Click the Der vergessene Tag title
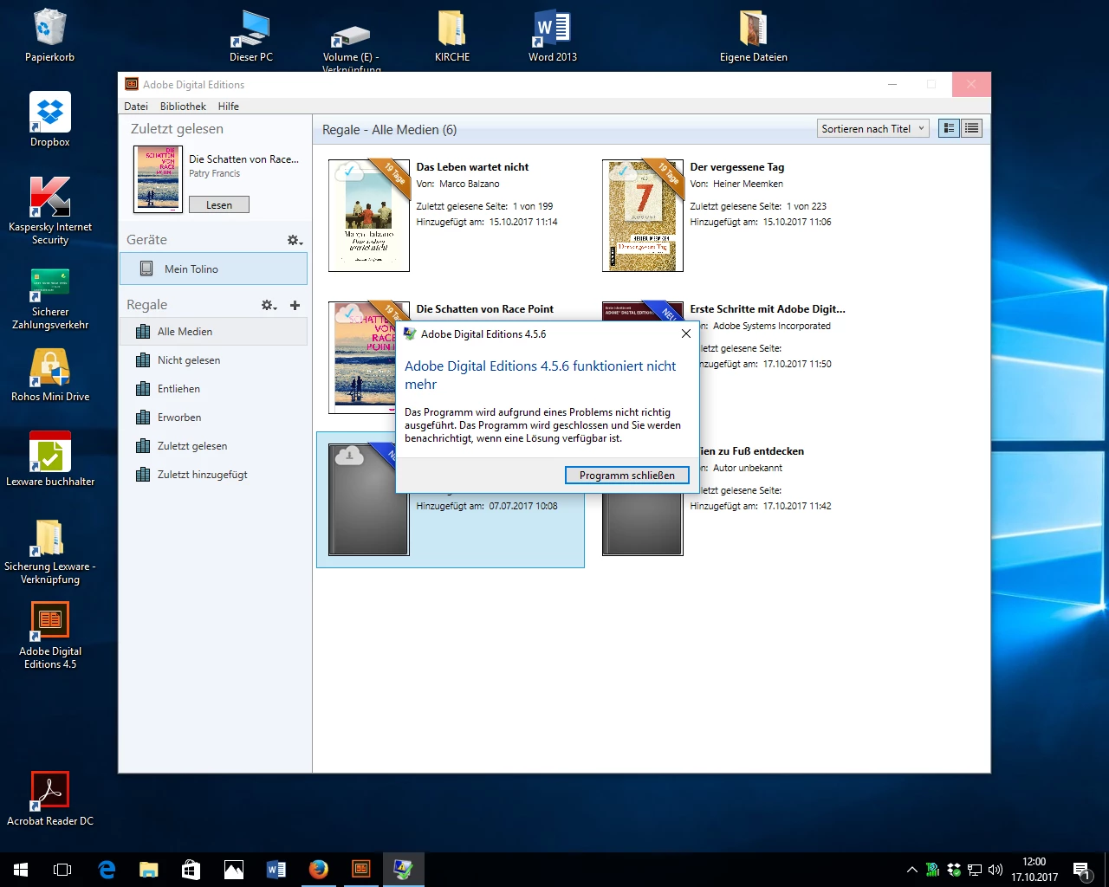 (x=737, y=167)
